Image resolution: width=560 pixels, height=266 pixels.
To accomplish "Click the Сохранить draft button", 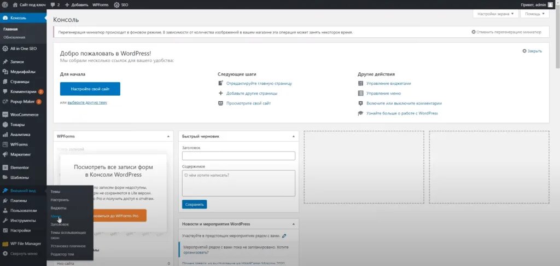I will tap(194, 205).
